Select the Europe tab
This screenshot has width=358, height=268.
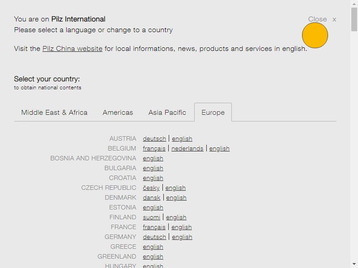213,113
